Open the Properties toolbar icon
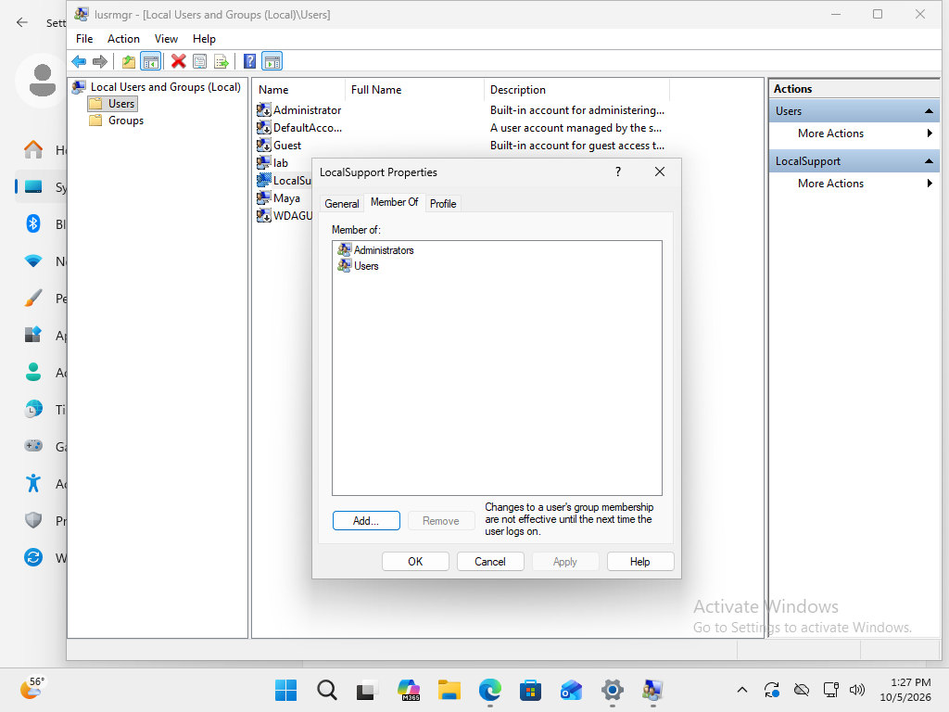This screenshot has width=949, height=712. (200, 61)
